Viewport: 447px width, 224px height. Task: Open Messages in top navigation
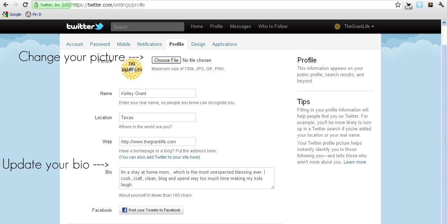coord(241,27)
